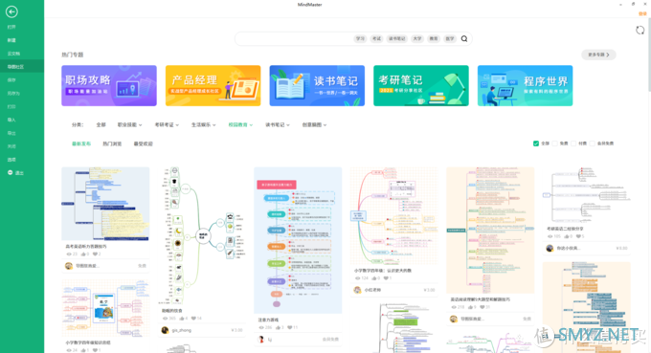This screenshot has width=651, height=353.
Task: Click gis_zhong author avatar
Action: click(x=165, y=330)
